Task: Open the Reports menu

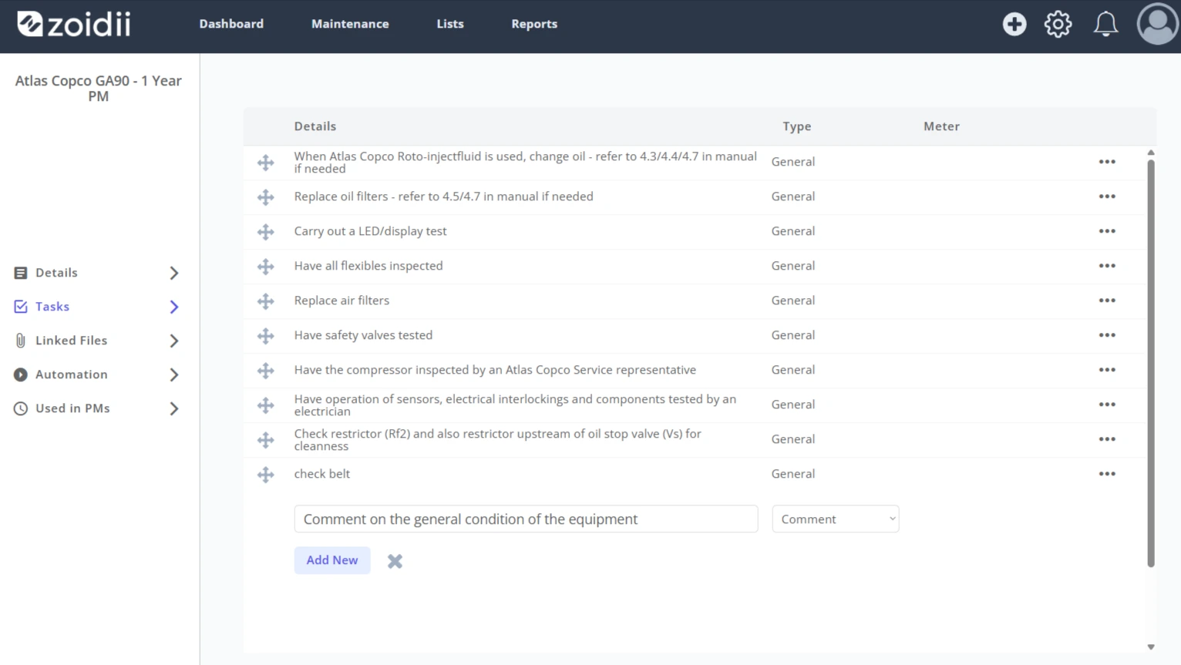Action: click(x=534, y=24)
